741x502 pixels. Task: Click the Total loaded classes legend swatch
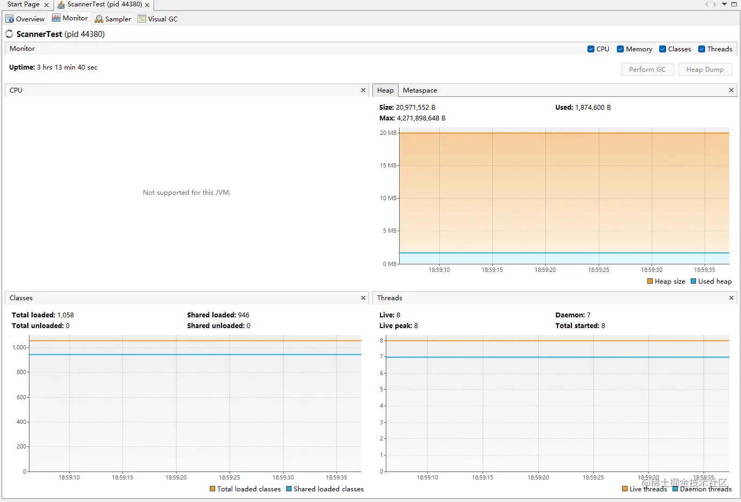(212, 489)
